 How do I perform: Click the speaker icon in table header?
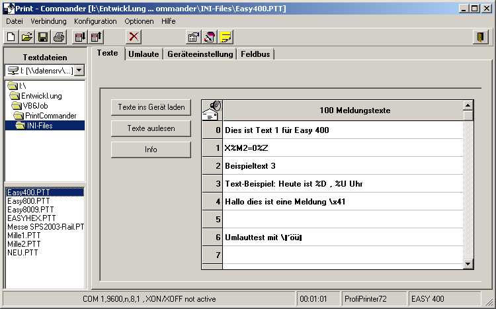pos(212,110)
